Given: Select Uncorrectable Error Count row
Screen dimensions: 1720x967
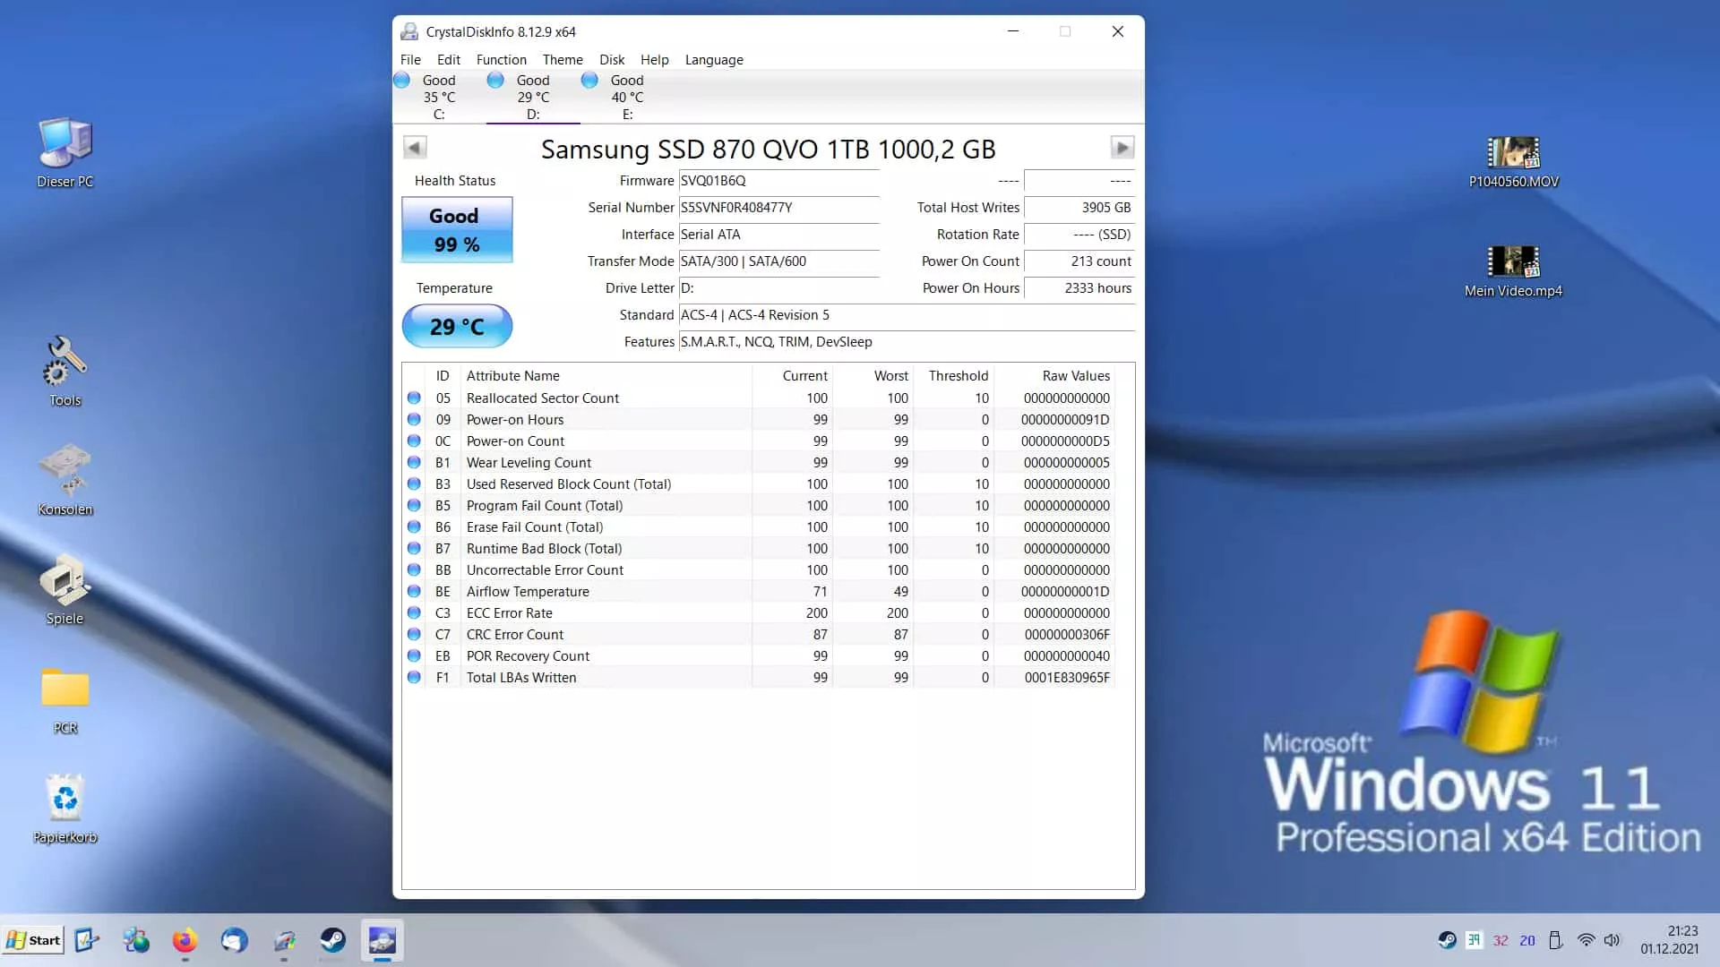Looking at the screenshot, I should coord(760,569).
